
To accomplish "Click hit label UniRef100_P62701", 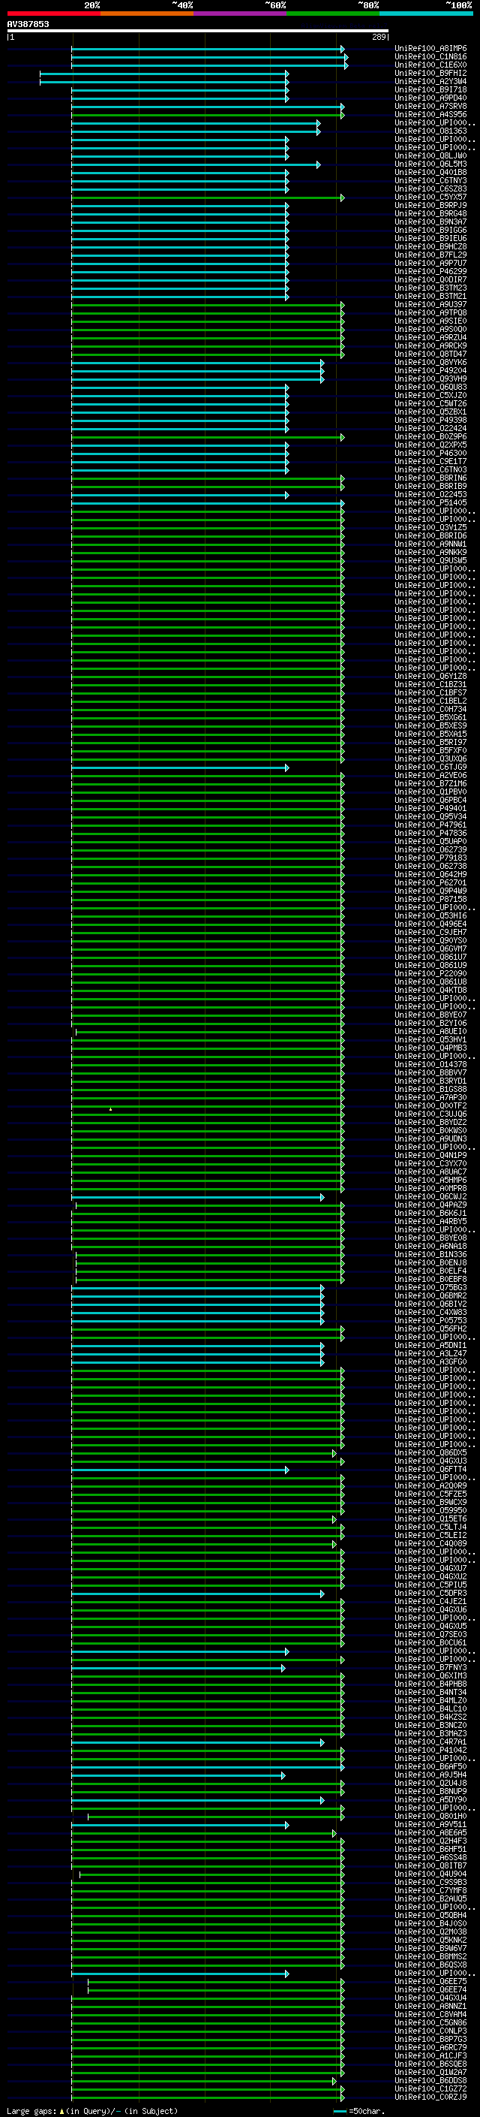I will pos(430,882).
